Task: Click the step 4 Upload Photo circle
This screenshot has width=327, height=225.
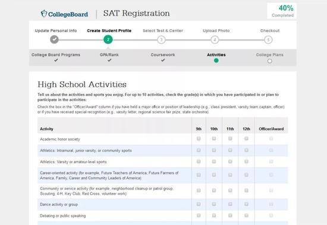Action: click(215, 40)
